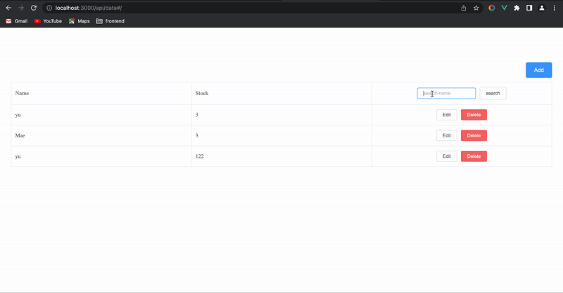This screenshot has height=293, width=563.
Task: Delete the first yu row with stock 3
Action: click(x=474, y=115)
